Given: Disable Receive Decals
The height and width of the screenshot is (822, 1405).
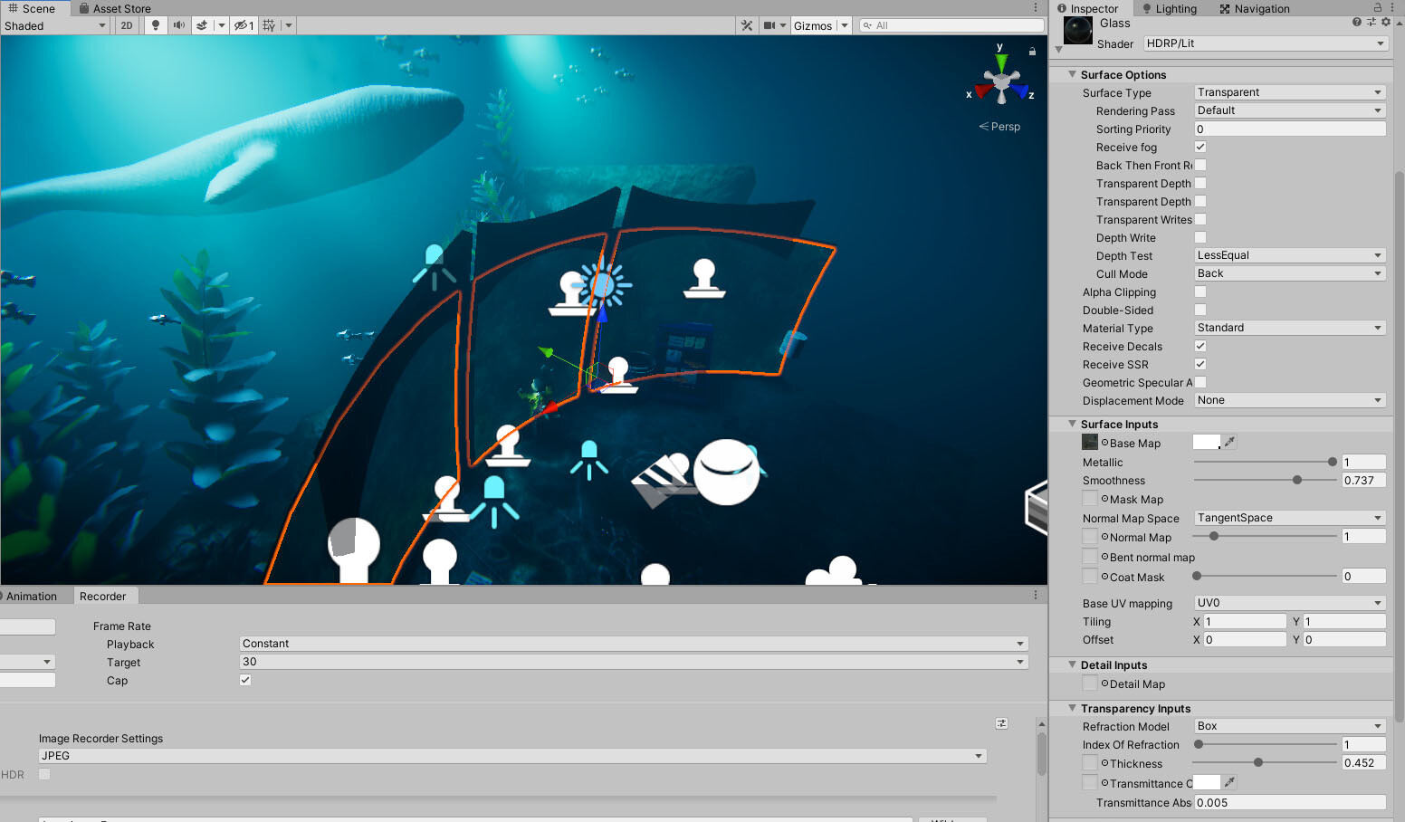Looking at the screenshot, I should click(1200, 346).
